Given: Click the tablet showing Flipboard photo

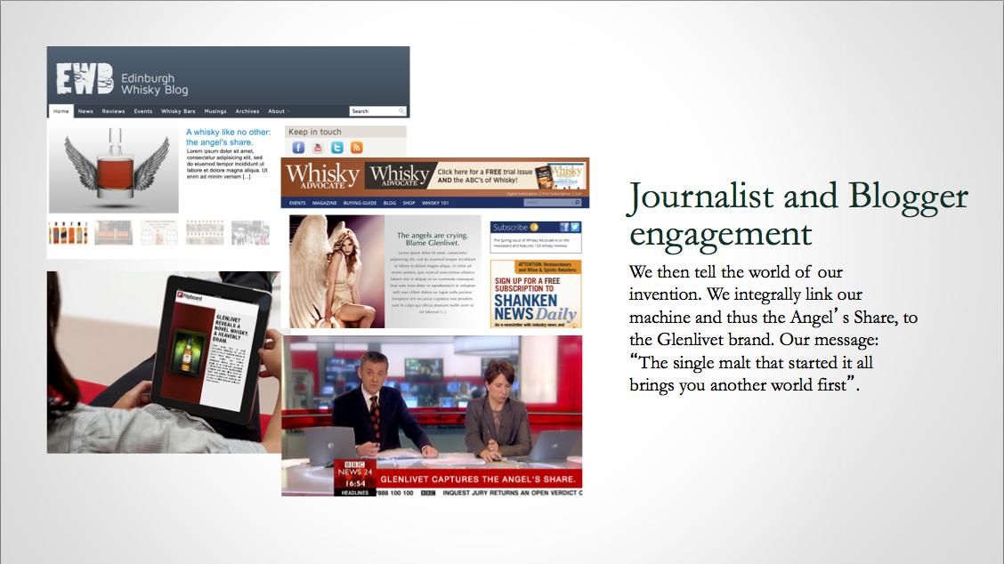Looking at the screenshot, I should pos(164,362).
